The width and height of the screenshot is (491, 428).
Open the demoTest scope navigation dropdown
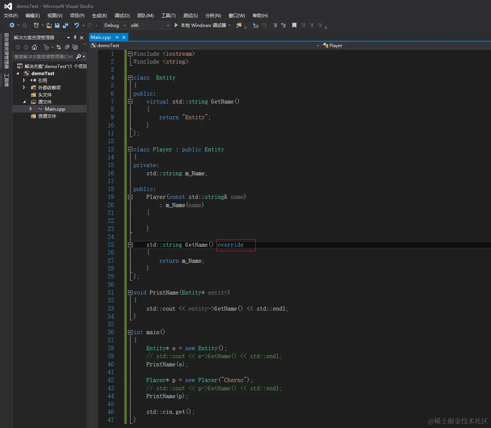coord(318,46)
